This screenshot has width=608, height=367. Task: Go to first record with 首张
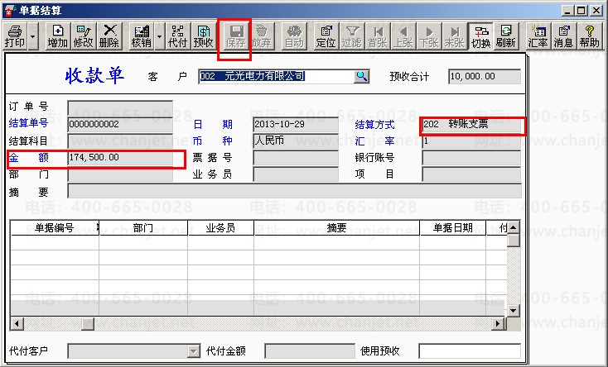378,36
